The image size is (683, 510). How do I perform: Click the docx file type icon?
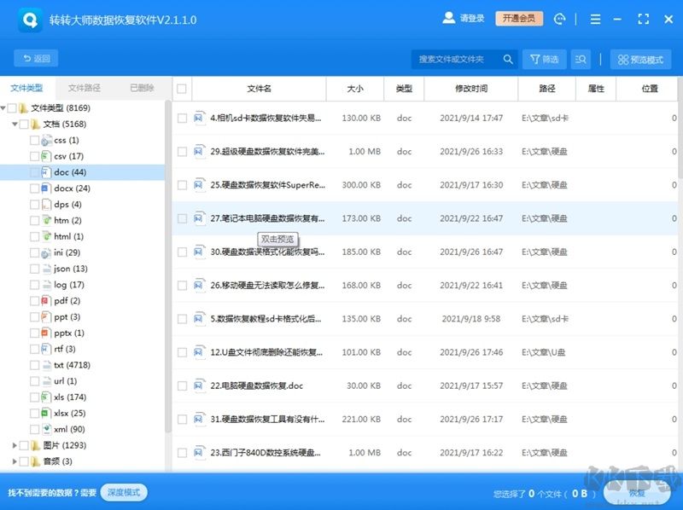[46, 188]
